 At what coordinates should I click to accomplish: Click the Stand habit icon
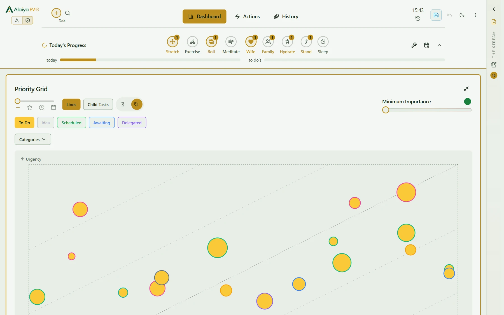[306, 42]
